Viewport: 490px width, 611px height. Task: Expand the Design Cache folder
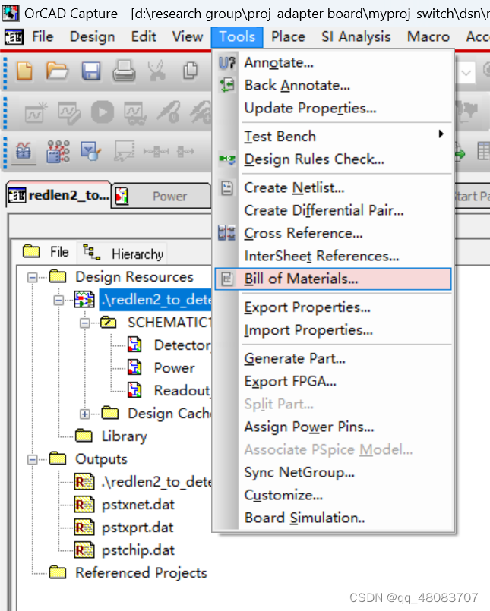[84, 414]
